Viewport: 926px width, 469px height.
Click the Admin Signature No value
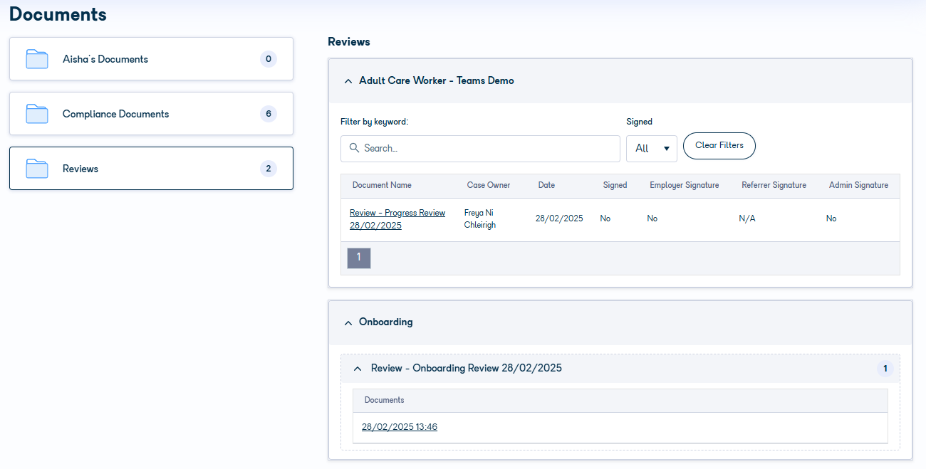point(831,218)
